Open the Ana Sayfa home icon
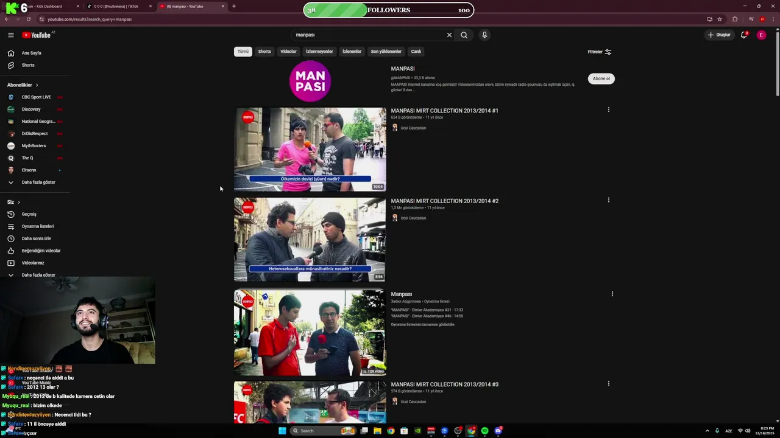This screenshot has height=438, width=780. pos(10,53)
